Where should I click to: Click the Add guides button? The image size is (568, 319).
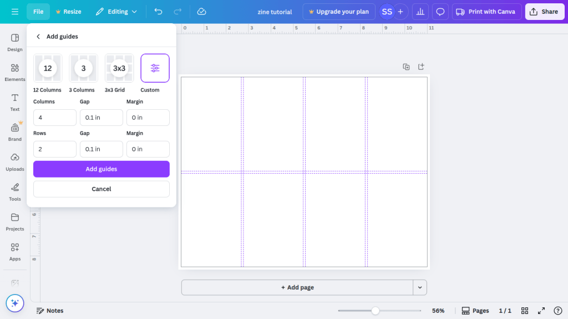tap(101, 169)
